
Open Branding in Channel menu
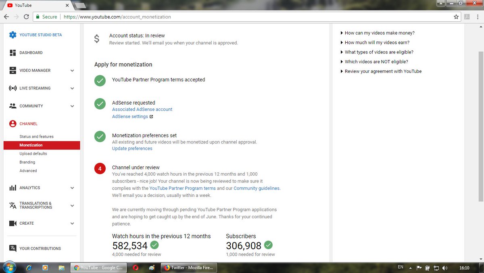point(27,162)
